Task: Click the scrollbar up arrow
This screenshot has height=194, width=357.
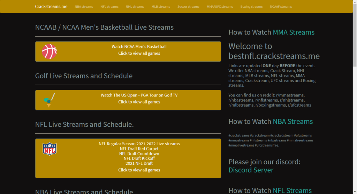Action: click(355, 2)
